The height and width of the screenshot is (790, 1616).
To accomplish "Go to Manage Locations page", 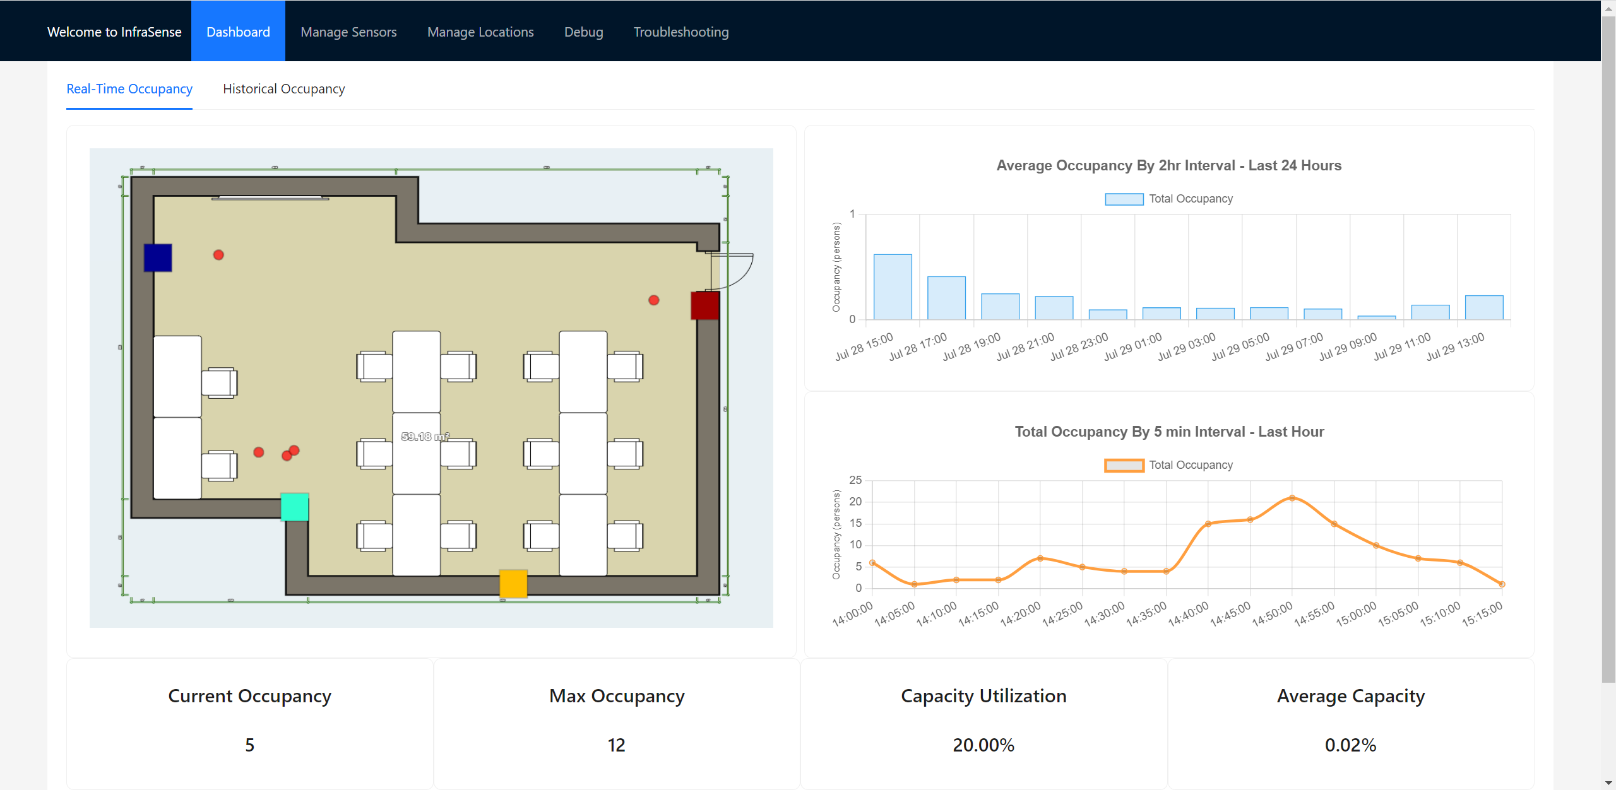I will [x=480, y=32].
